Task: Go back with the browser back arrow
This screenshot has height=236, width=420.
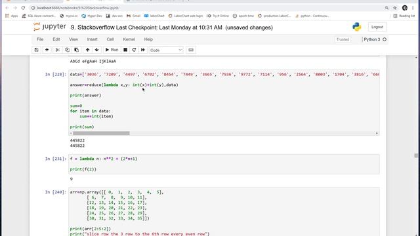Action: (7, 8)
